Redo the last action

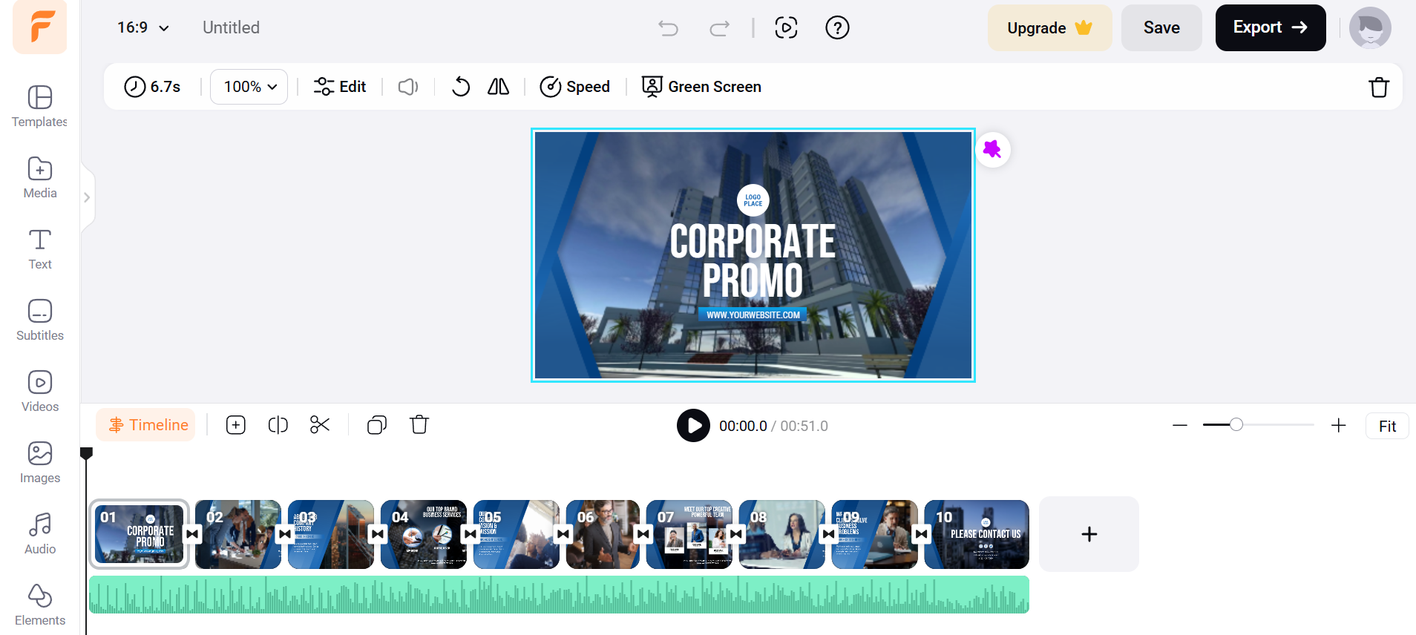pyautogui.click(x=719, y=28)
